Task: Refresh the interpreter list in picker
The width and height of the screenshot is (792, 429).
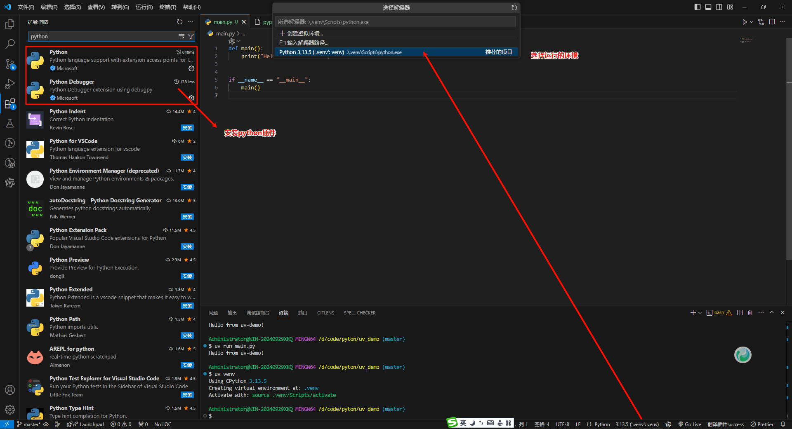Action: pos(514,8)
